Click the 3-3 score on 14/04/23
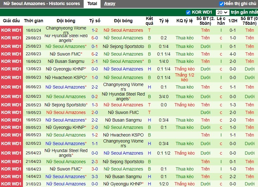Image resolution: width=258 pixels, height=187 pixels. coord(94,177)
